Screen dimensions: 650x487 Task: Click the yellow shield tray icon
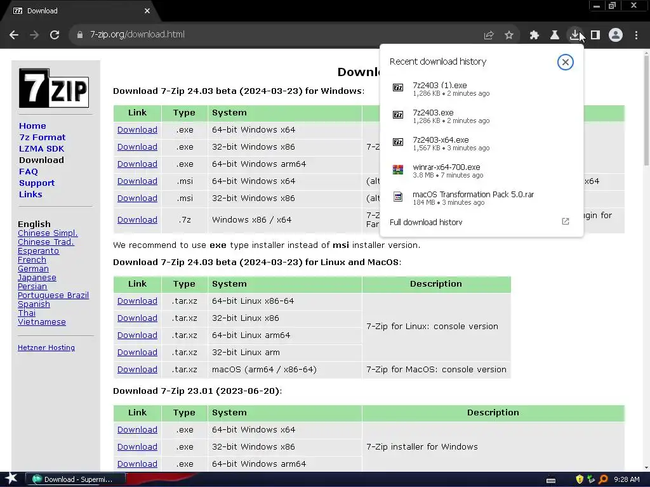coord(580,479)
